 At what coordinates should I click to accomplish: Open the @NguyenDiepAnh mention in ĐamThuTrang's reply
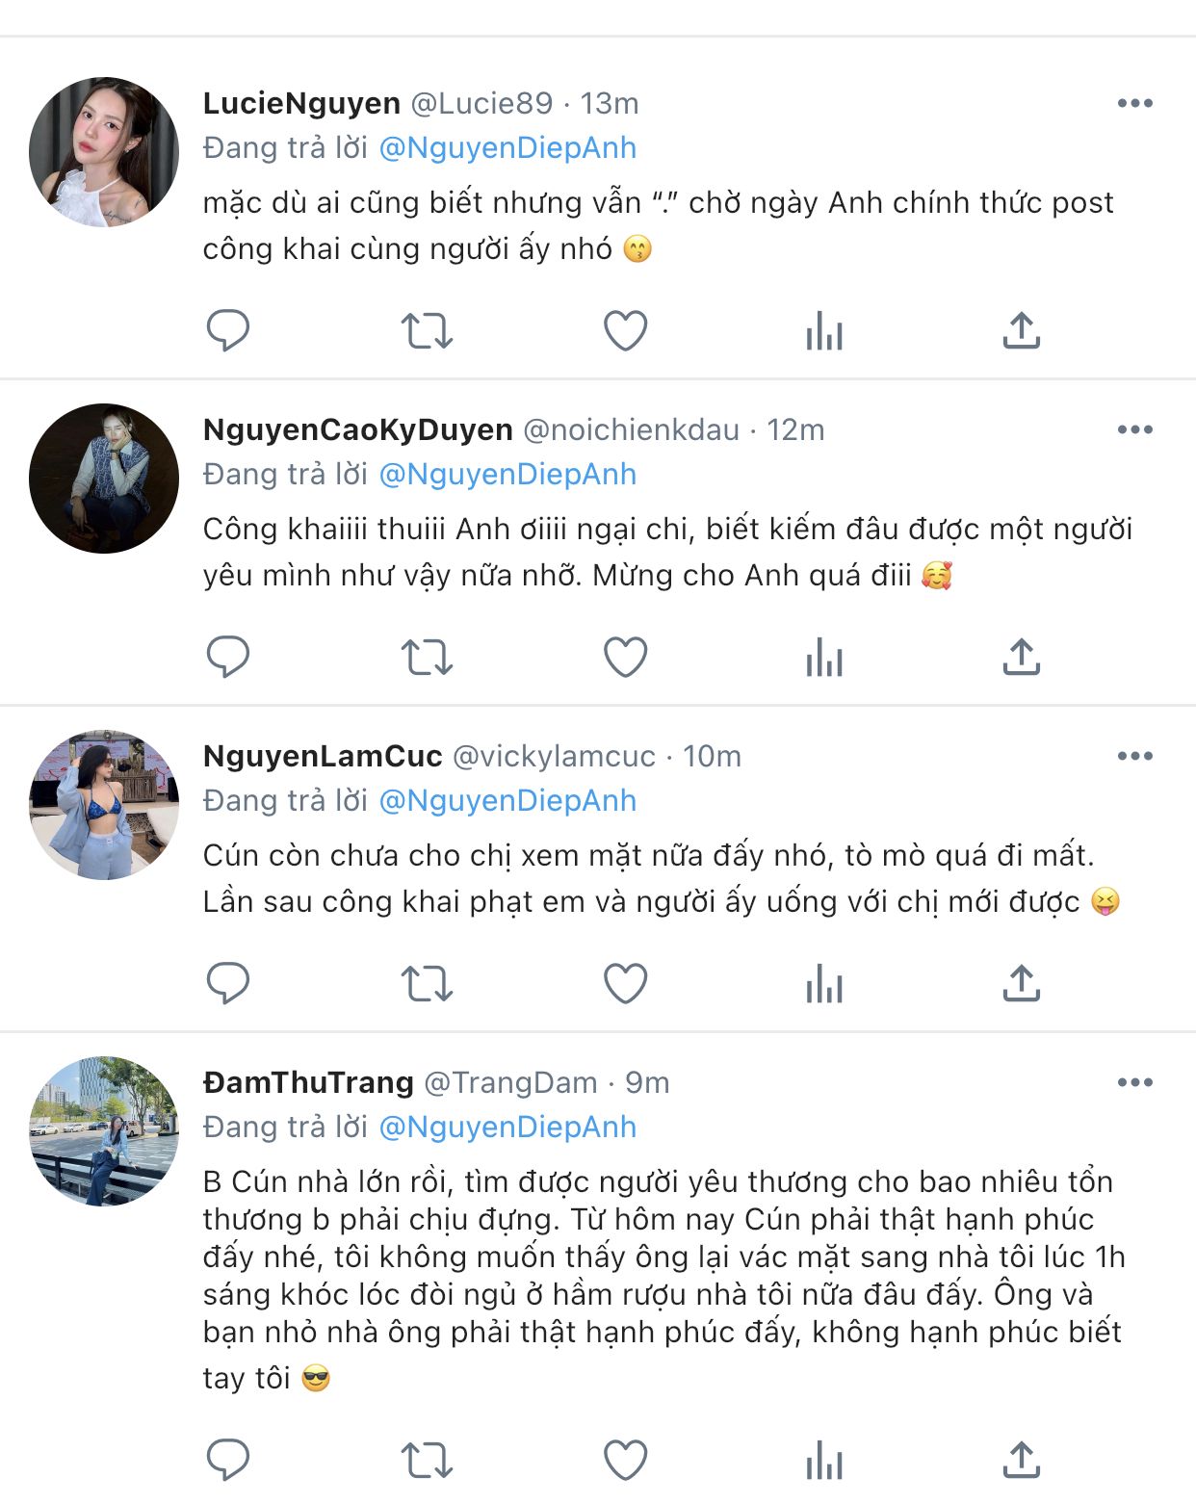coord(507,1128)
